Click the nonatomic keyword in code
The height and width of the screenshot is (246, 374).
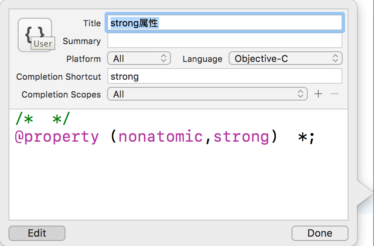point(161,137)
